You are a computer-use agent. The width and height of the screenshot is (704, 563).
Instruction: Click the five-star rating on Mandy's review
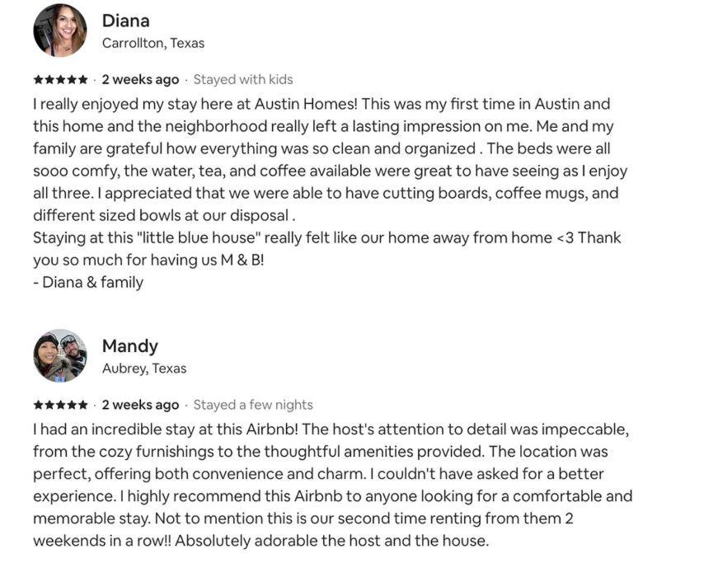coord(61,405)
